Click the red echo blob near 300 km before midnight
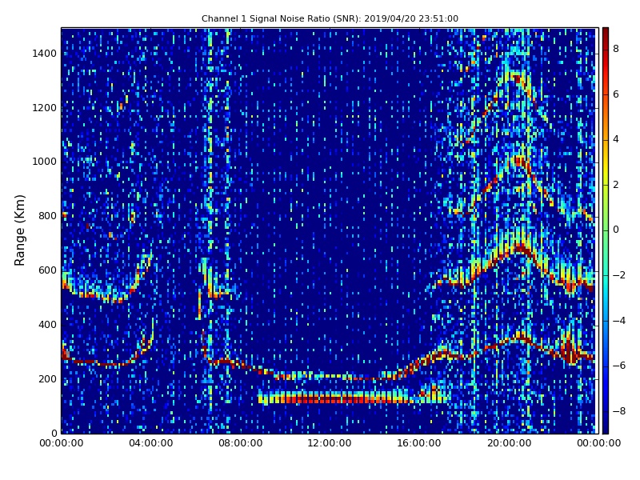 (x=570, y=351)
